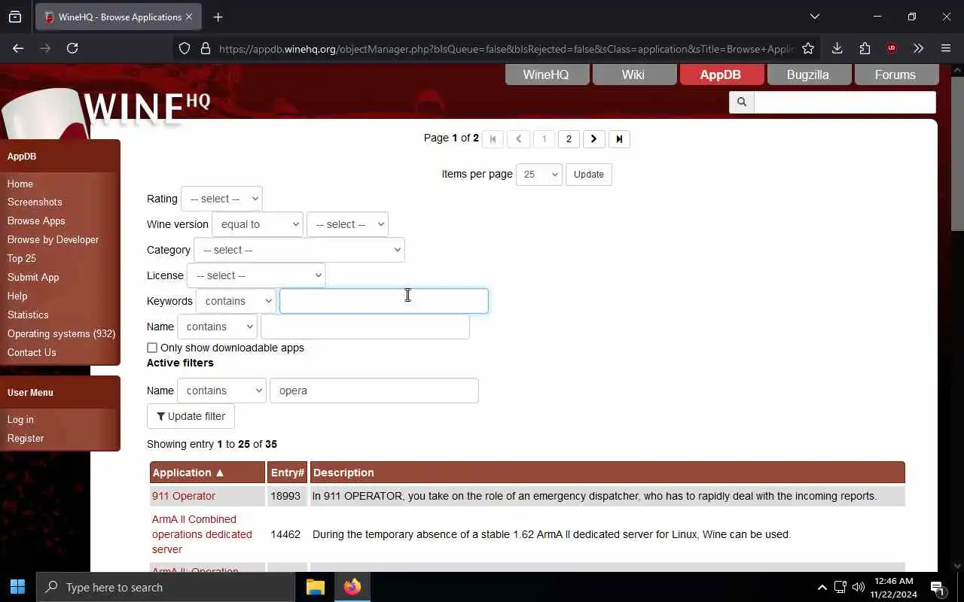Open Name 'contains' dropdown above checkbox
The width and height of the screenshot is (964, 602).
pos(217,327)
